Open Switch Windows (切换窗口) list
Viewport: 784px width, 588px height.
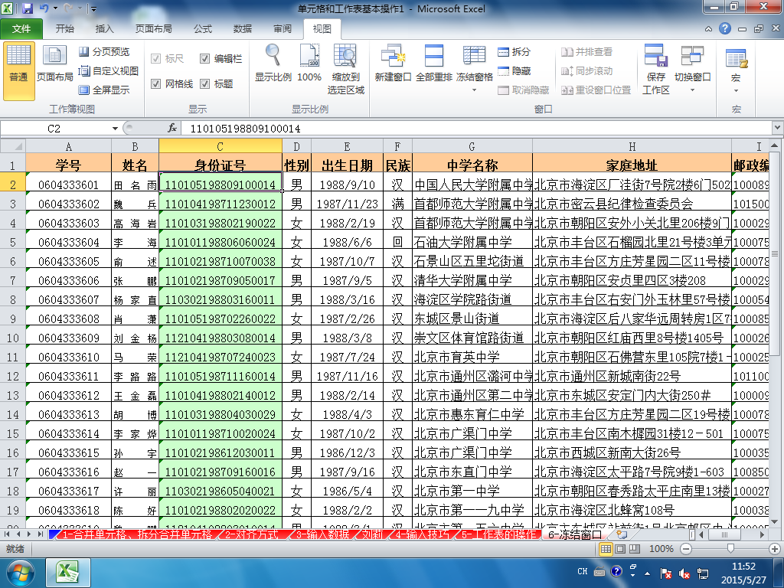[x=692, y=69]
